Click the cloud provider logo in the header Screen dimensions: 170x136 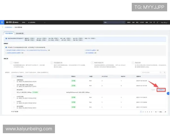point(14,22)
